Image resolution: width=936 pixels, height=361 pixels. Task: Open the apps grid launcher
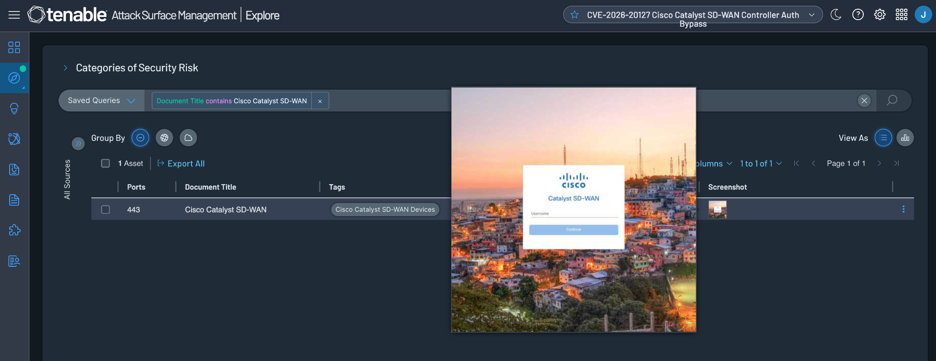point(902,15)
